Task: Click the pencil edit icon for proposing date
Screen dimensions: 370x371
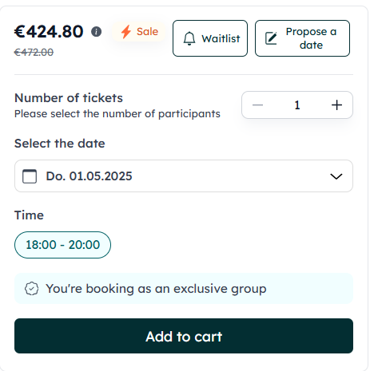Action: (271, 38)
